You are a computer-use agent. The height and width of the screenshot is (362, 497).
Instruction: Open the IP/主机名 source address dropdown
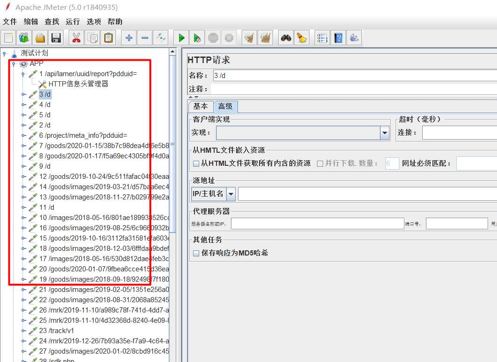point(231,194)
